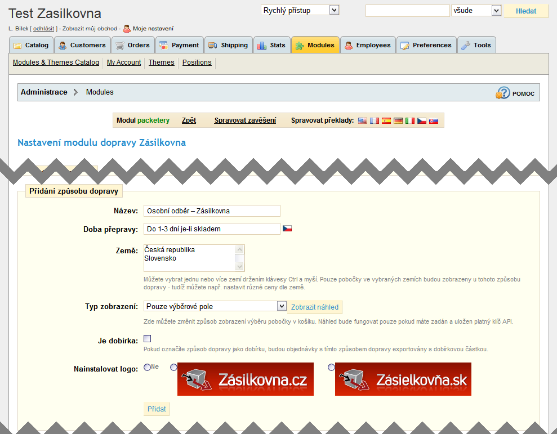Open the Catalog tab
Viewport: 557px width, 434px height.
coord(32,45)
